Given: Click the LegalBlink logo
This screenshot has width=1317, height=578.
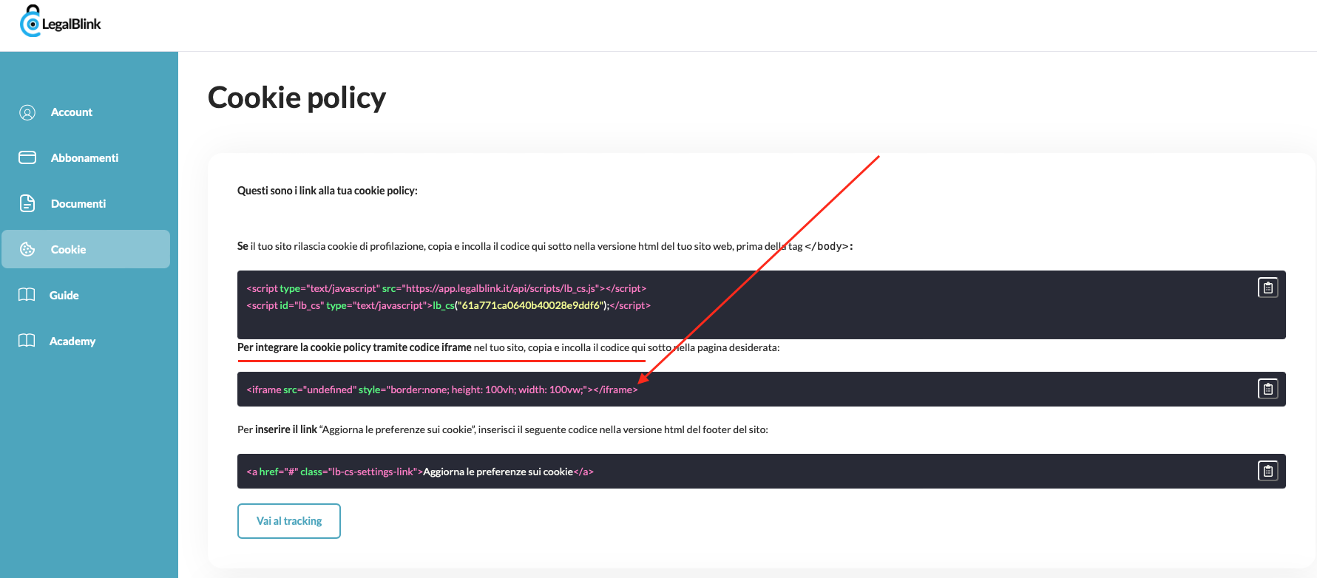Looking at the screenshot, I should 61,21.
